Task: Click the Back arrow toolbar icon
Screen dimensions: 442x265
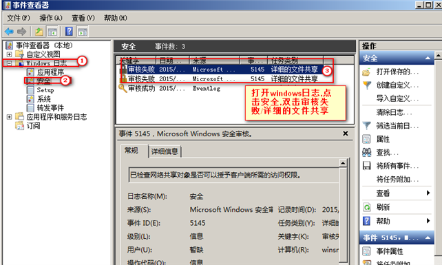Action: pos(9,31)
